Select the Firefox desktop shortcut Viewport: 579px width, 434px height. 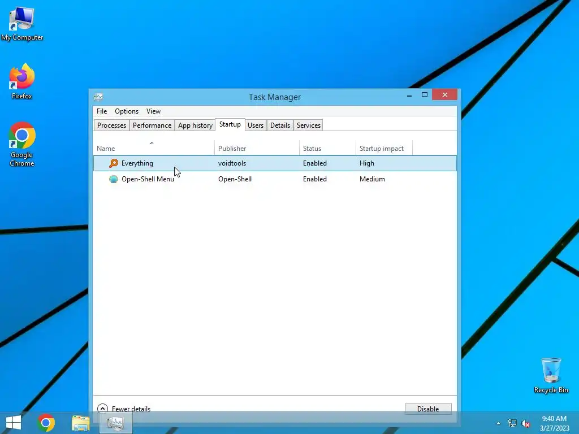coord(22,81)
